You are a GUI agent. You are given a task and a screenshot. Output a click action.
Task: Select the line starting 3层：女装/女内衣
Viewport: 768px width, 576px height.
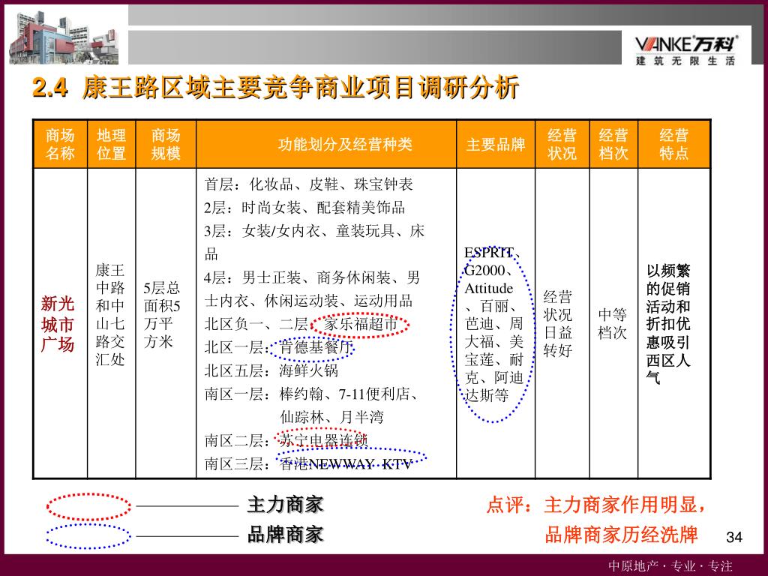314,242
